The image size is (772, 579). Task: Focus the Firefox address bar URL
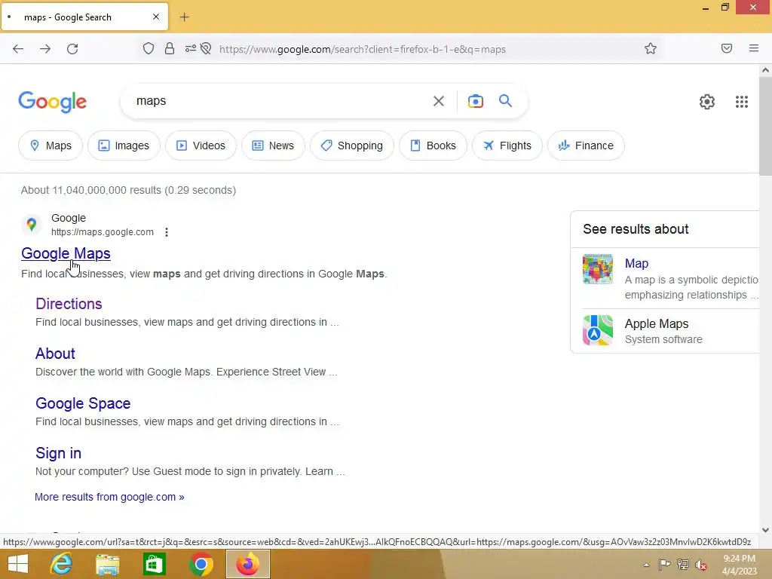pyautogui.click(x=363, y=49)
